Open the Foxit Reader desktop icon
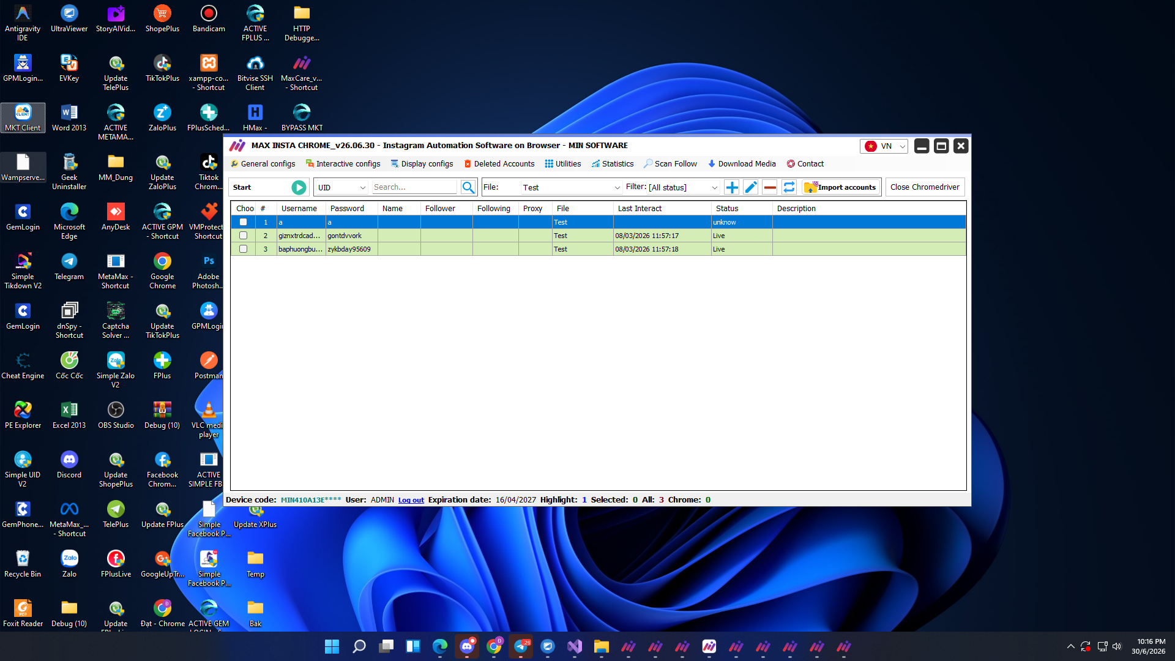Image resolution: width=1175 pixels, height=661 pixels. tap(23, 613)
